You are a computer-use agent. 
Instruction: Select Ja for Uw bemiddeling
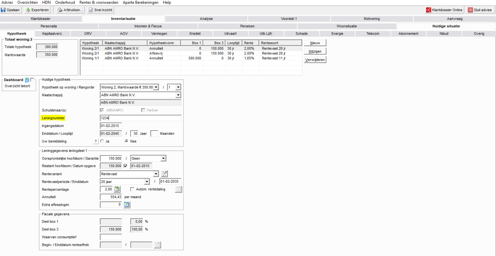point(102,141)
